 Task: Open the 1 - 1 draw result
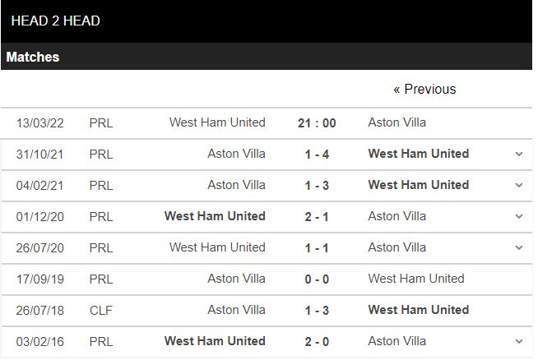[x=317, y=248]
